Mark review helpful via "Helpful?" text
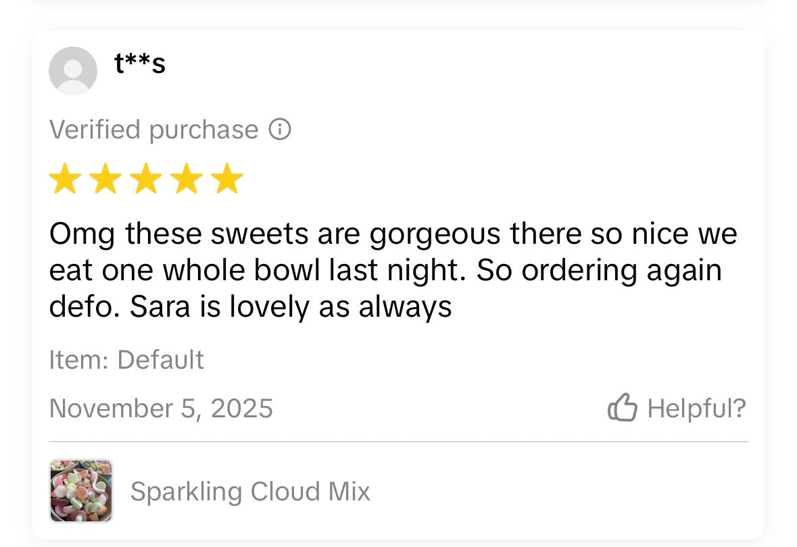Screen dimensions: 797x547 point(696,408)
